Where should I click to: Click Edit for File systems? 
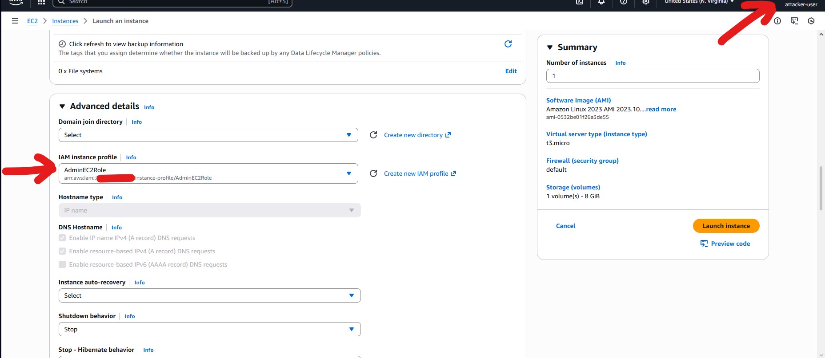coord(511,71)
